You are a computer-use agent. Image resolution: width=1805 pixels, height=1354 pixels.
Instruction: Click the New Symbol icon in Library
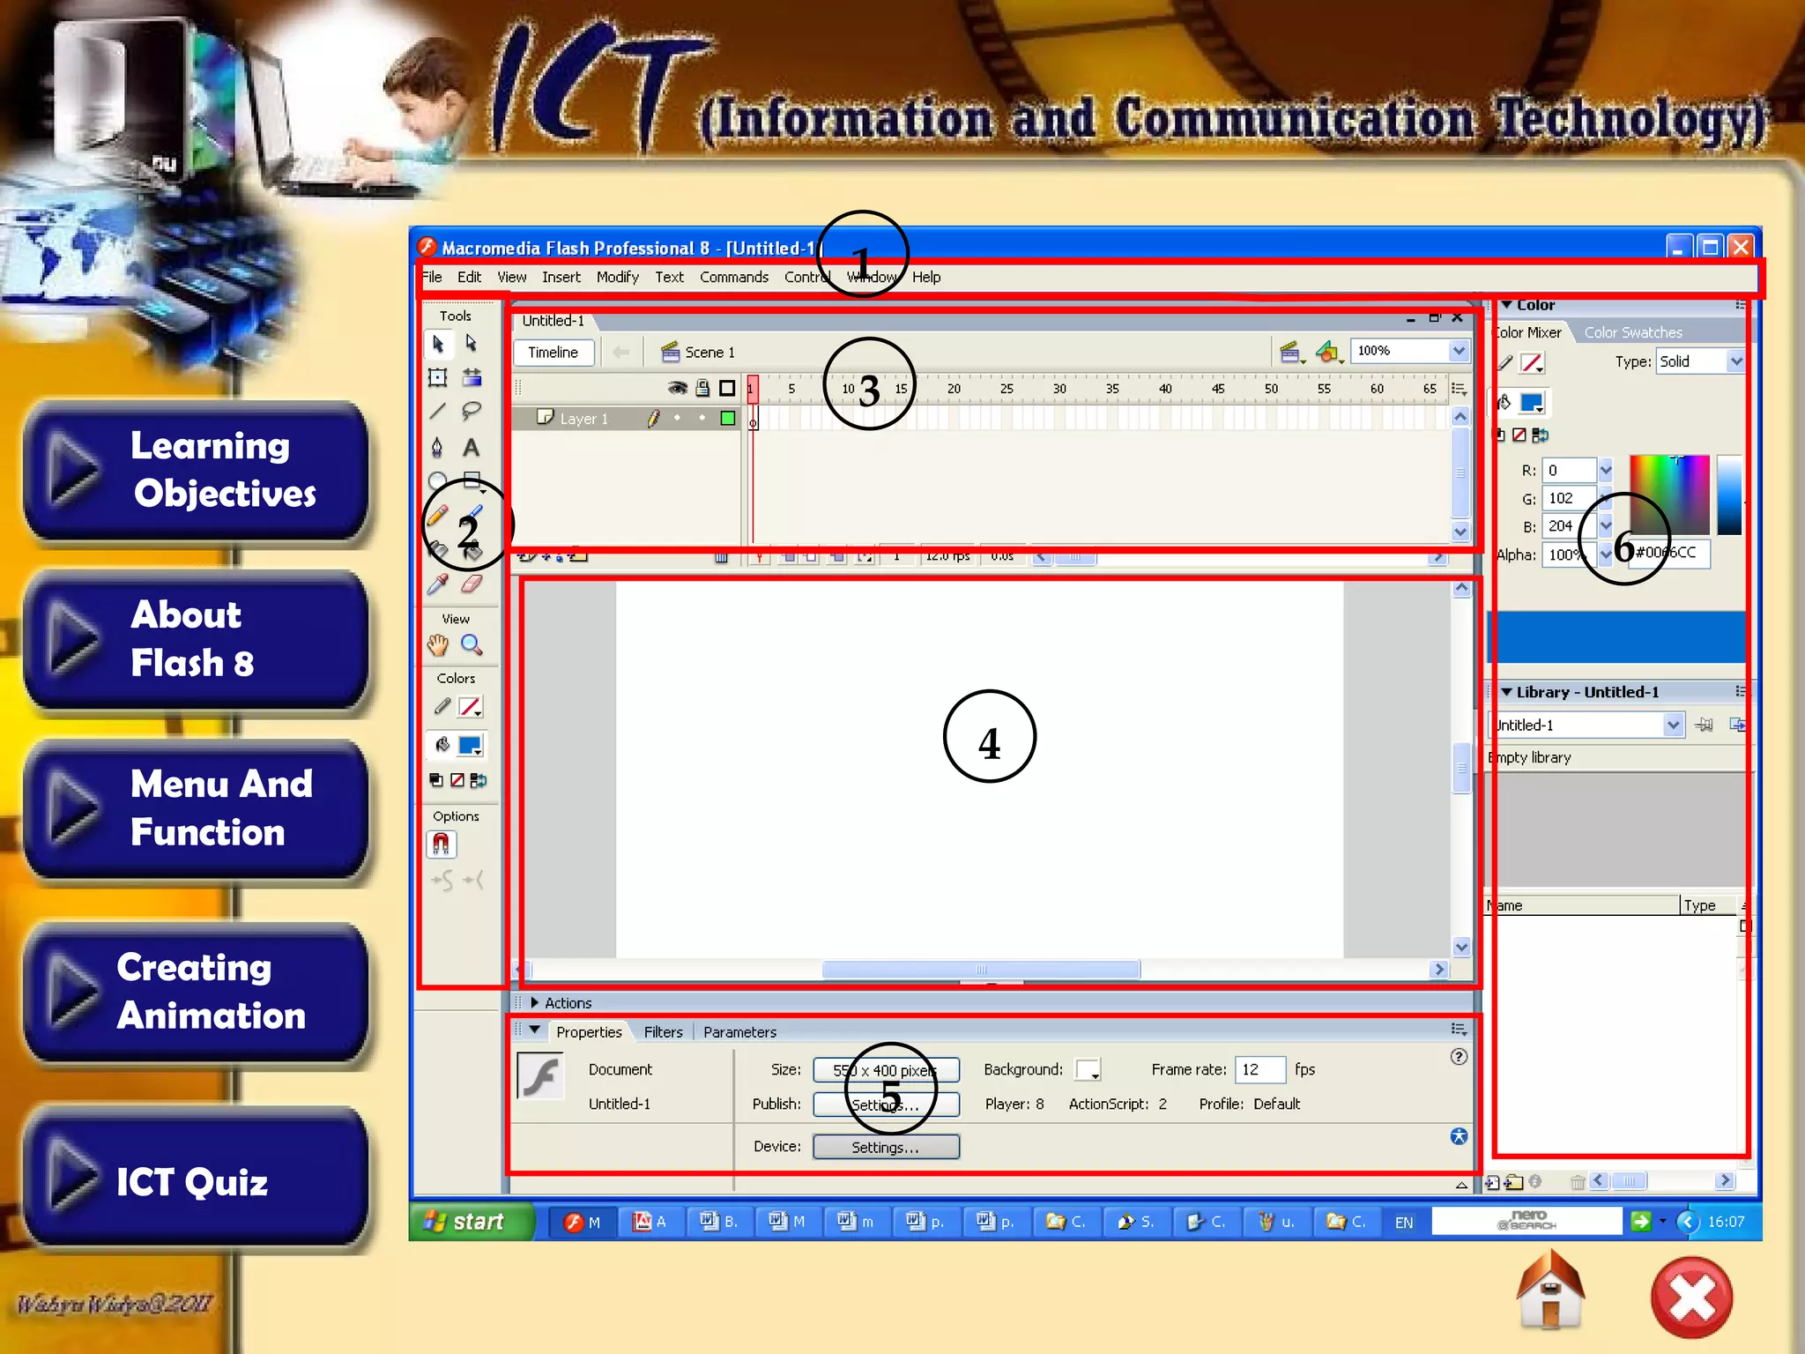click(x=1492, y=1181)
